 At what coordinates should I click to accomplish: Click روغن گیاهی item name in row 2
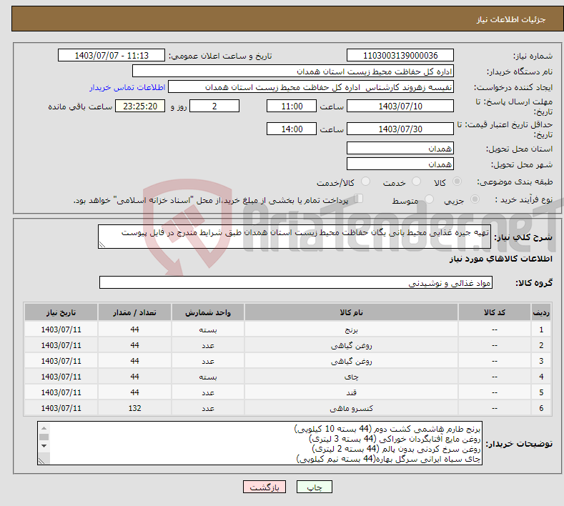click(x=351, y=345)
